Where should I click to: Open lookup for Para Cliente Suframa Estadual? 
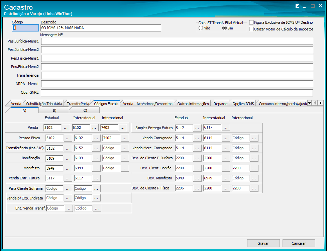click(68, 188)
